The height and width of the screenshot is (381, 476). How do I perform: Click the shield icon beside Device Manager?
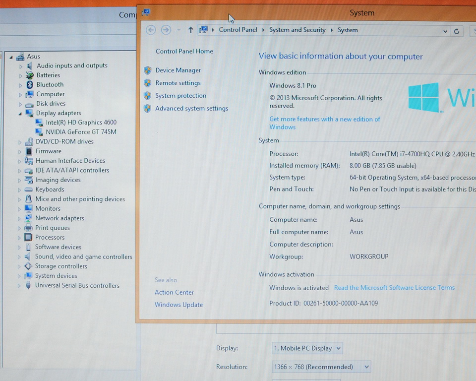pos(148,70)
